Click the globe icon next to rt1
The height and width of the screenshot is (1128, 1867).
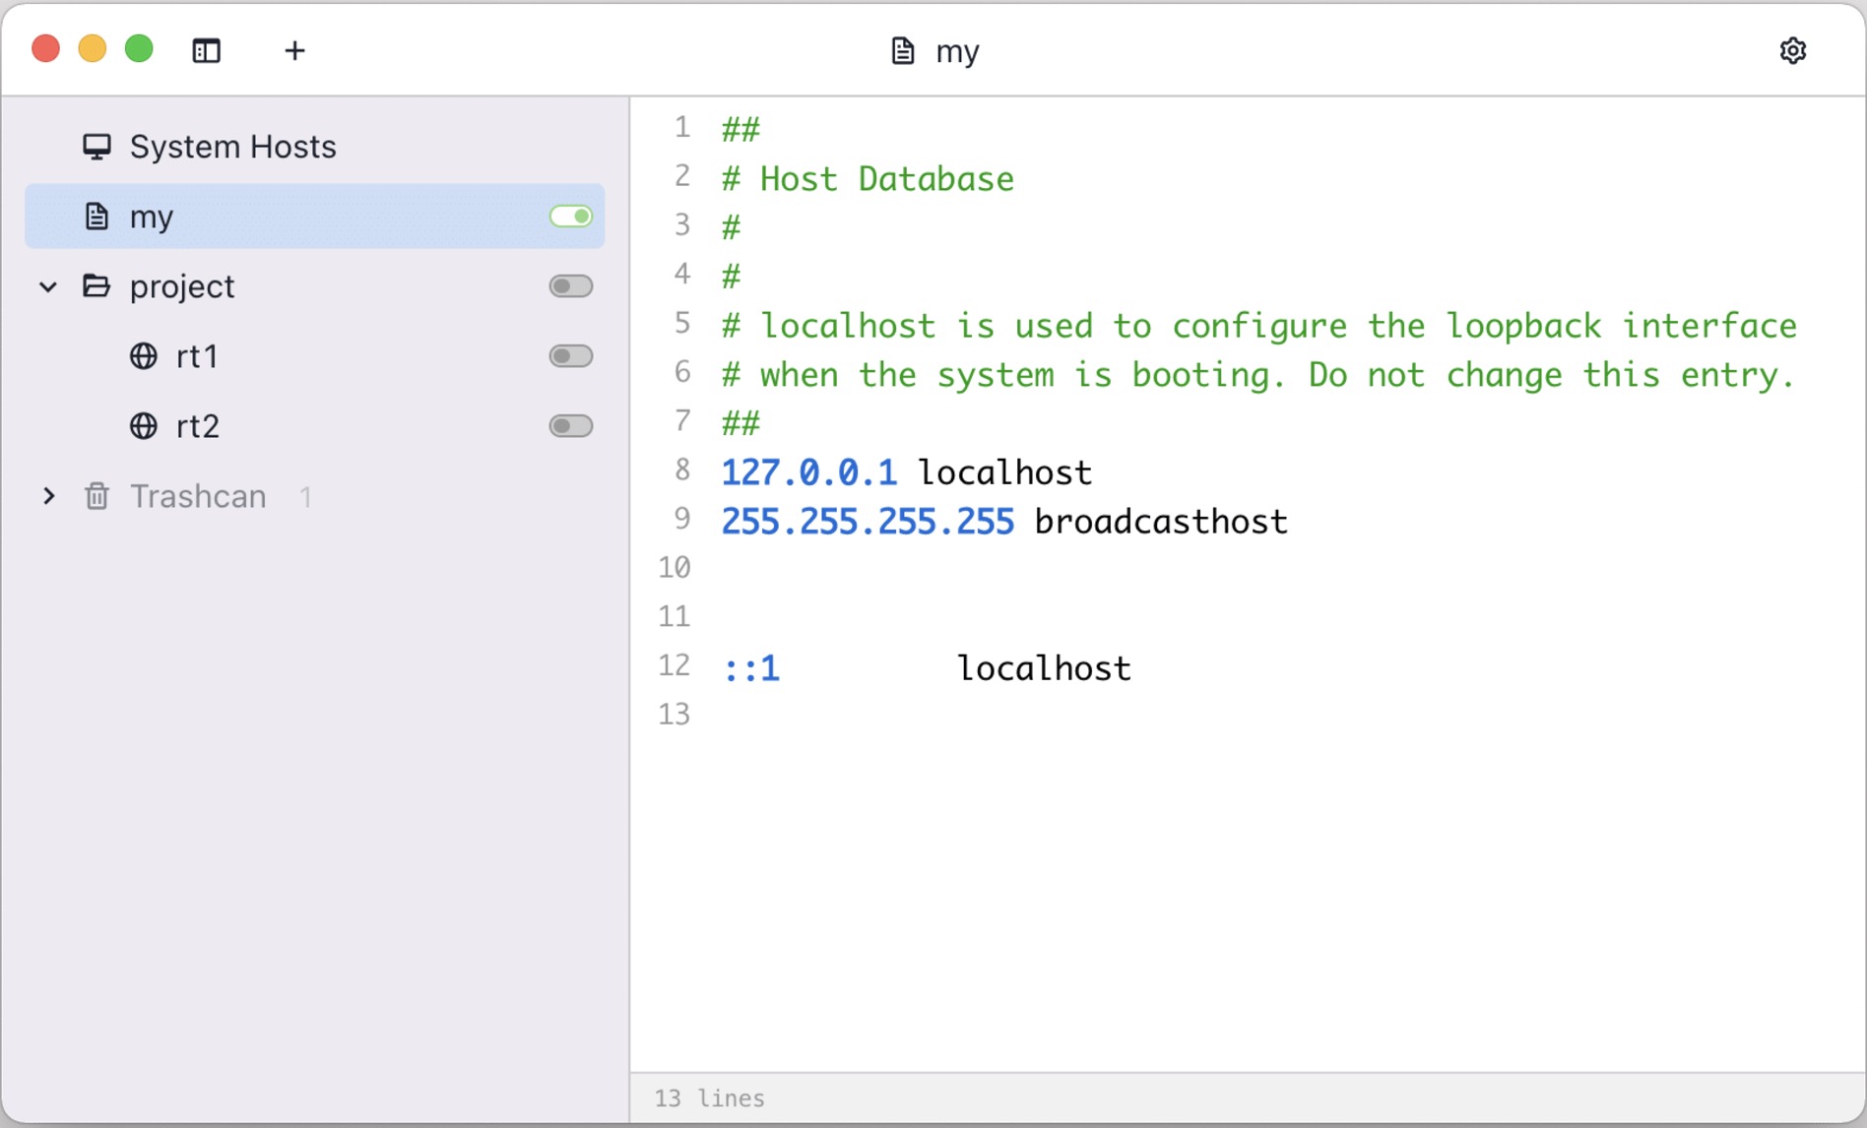143,356
